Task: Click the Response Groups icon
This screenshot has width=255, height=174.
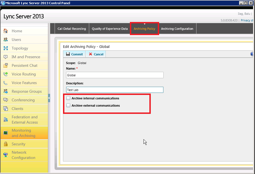Action: pyautogui.click(x=6, y=91)
